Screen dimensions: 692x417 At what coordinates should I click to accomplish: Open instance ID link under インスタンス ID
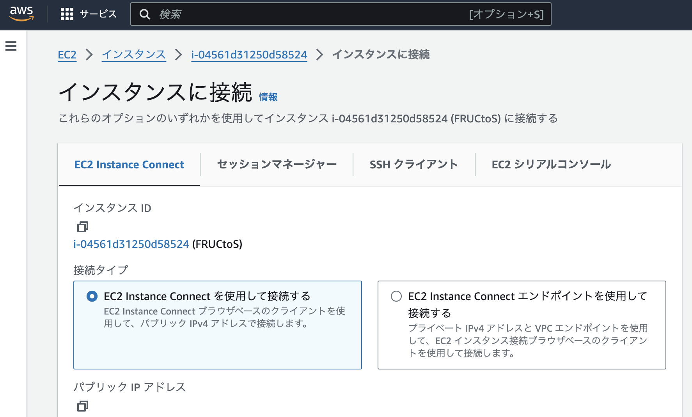click(x=131, y=244)
